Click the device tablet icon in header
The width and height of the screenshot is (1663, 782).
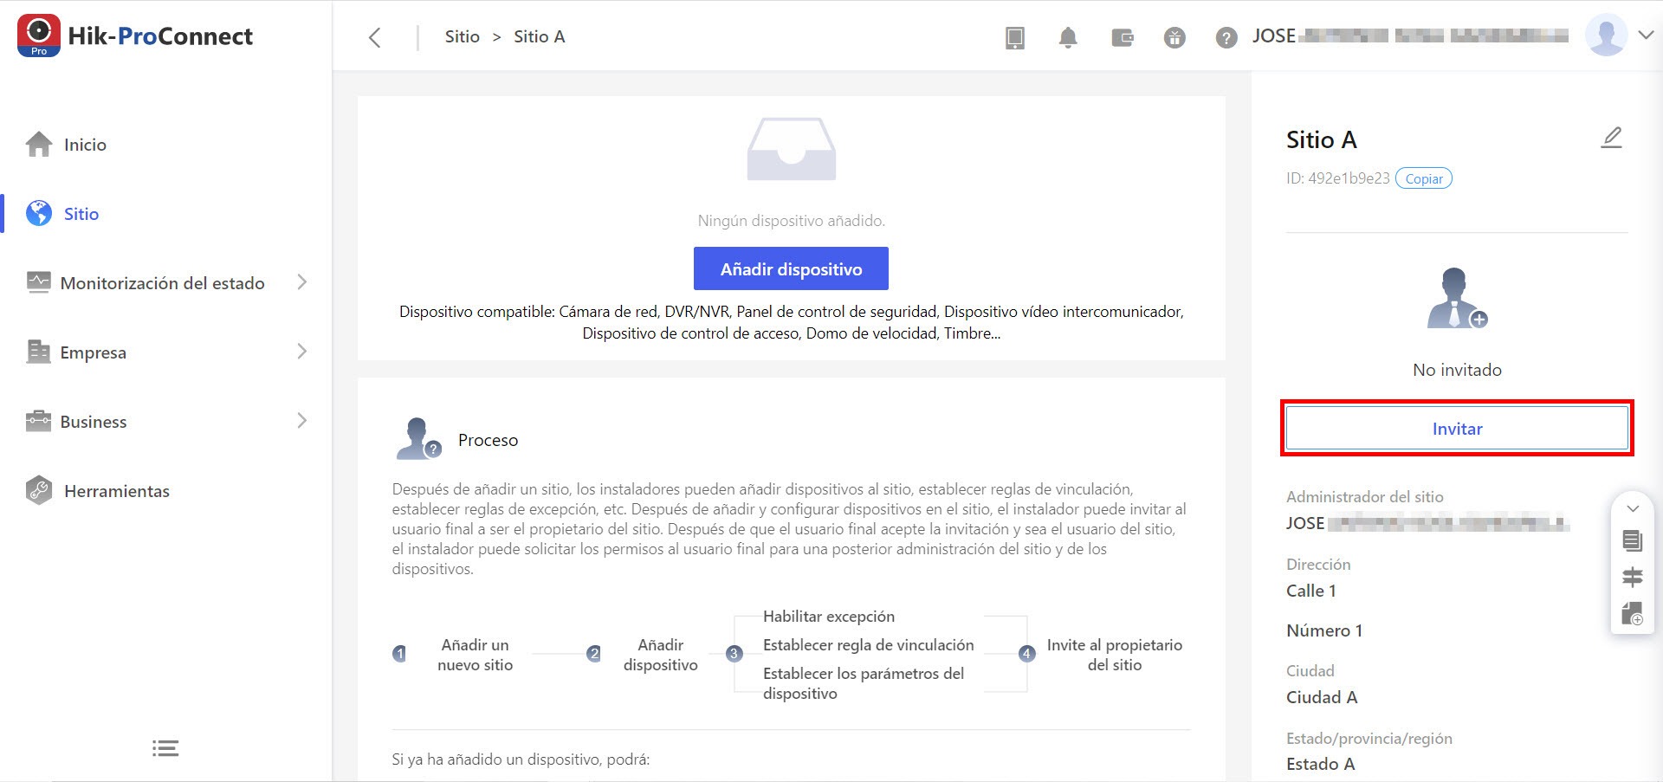coord(1015,37)
